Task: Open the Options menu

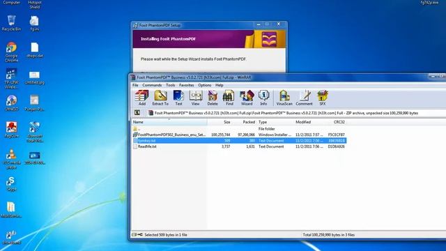Action: click(205, 85)
